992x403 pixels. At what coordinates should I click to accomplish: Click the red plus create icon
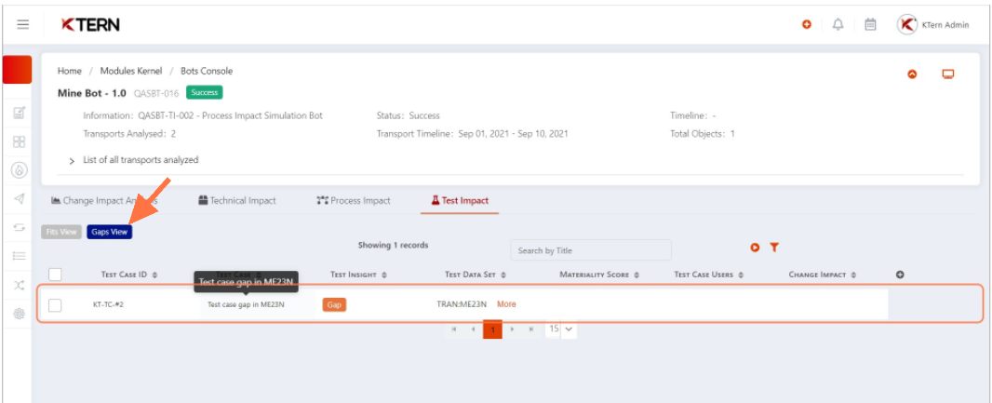[807, 25]
